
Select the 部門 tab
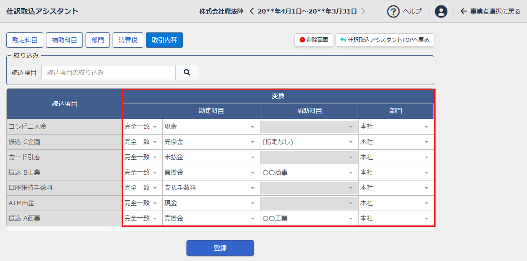coord(98,40)
